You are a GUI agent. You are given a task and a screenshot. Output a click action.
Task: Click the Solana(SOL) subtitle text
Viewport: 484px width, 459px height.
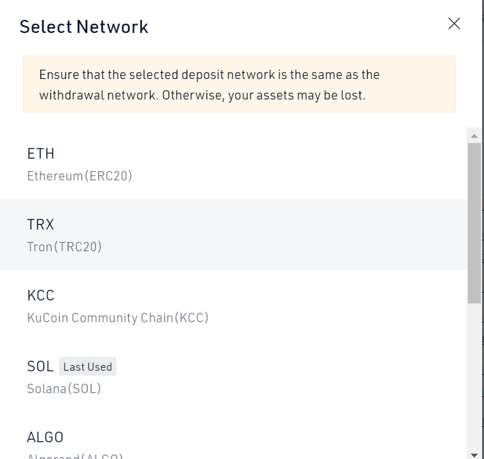point(64,389)
